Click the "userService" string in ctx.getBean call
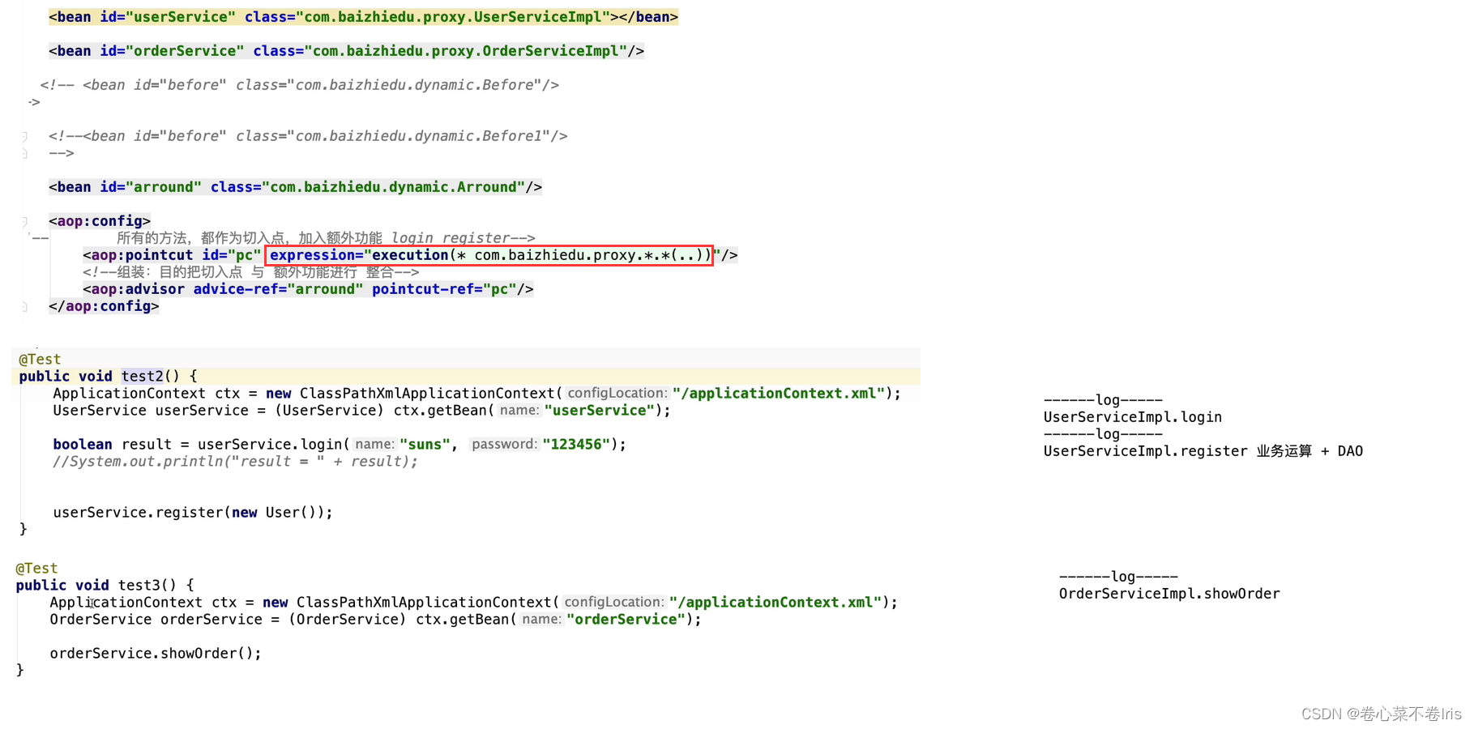The height and width of the screenshot is (729, 1474). (599, 410)
